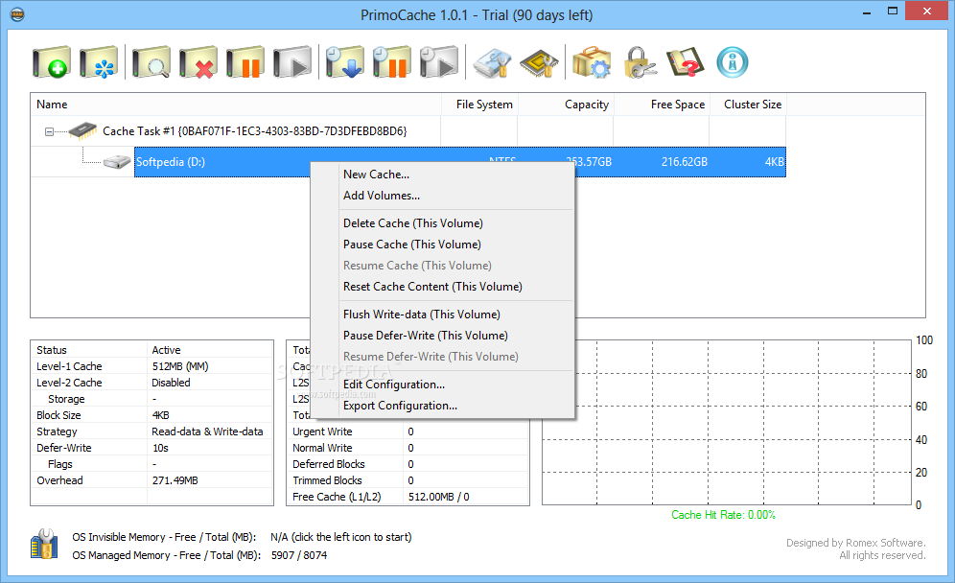Choose Add Volumes... from context menu
This screenshot has height=583, width=955.
(x=382, y=196)
